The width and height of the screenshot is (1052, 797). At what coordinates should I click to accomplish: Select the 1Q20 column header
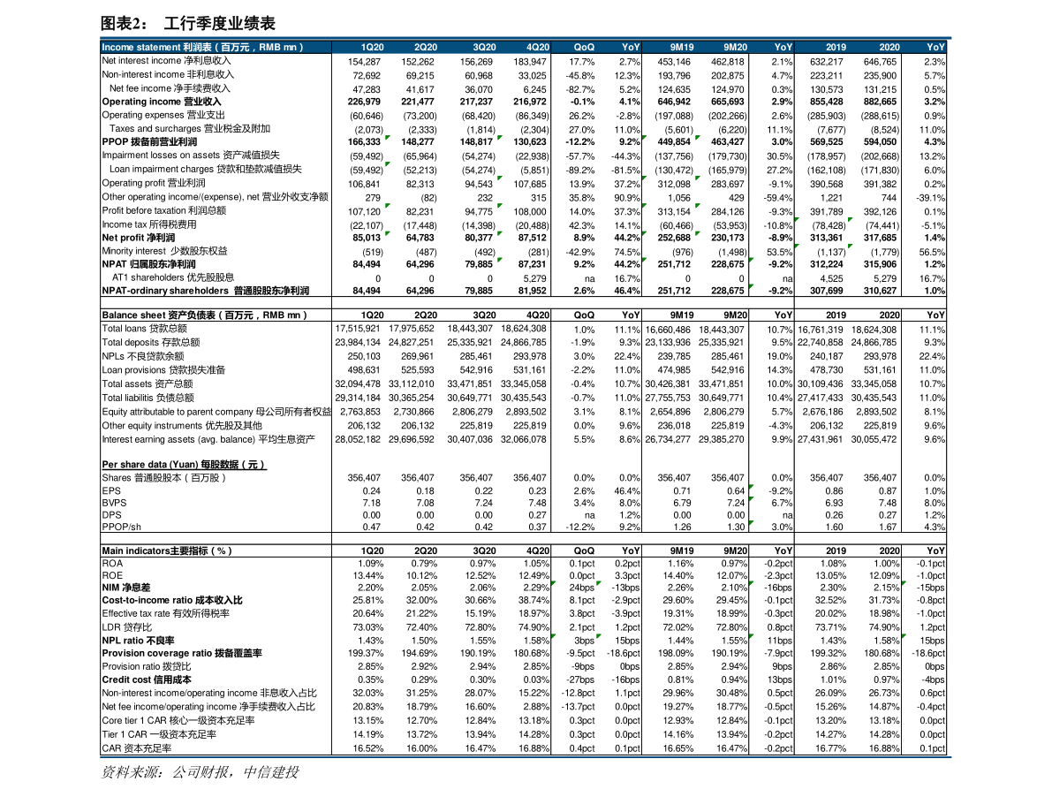(372, 48)
